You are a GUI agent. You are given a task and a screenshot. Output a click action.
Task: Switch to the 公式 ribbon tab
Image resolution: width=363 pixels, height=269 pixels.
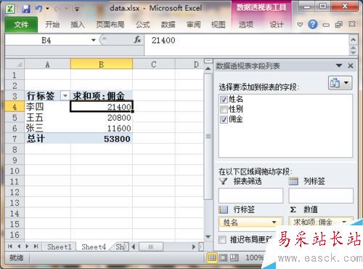(x=143, y=25)
